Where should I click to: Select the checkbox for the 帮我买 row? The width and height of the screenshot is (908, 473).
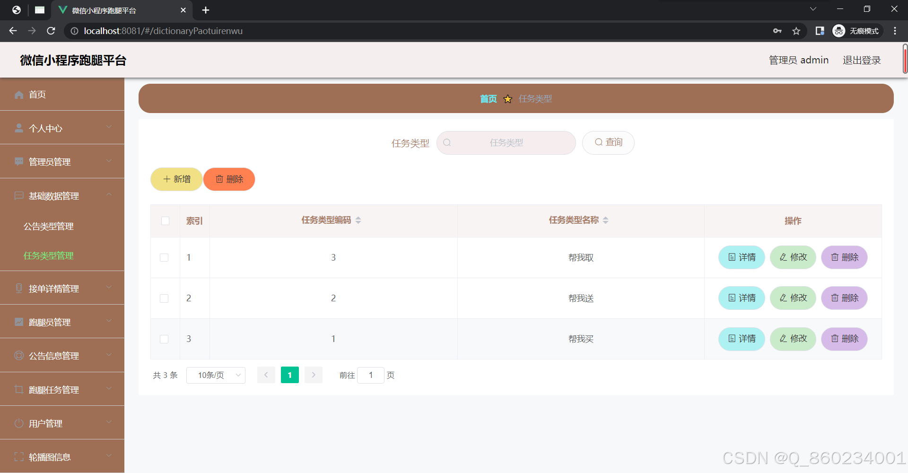(x=164, y=339)
